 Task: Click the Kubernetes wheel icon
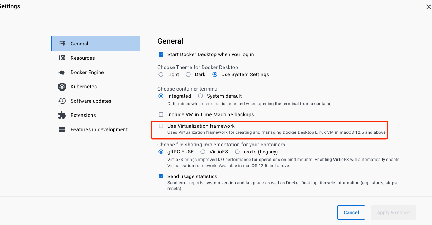click(x=62, y=87)
